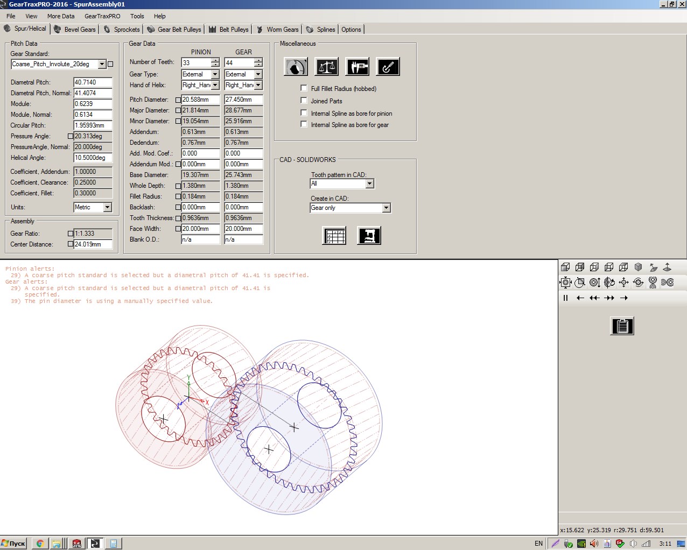687x550 pixels.
Task: Click pinion Number of Teeth spinner
Action: point(215,62)
